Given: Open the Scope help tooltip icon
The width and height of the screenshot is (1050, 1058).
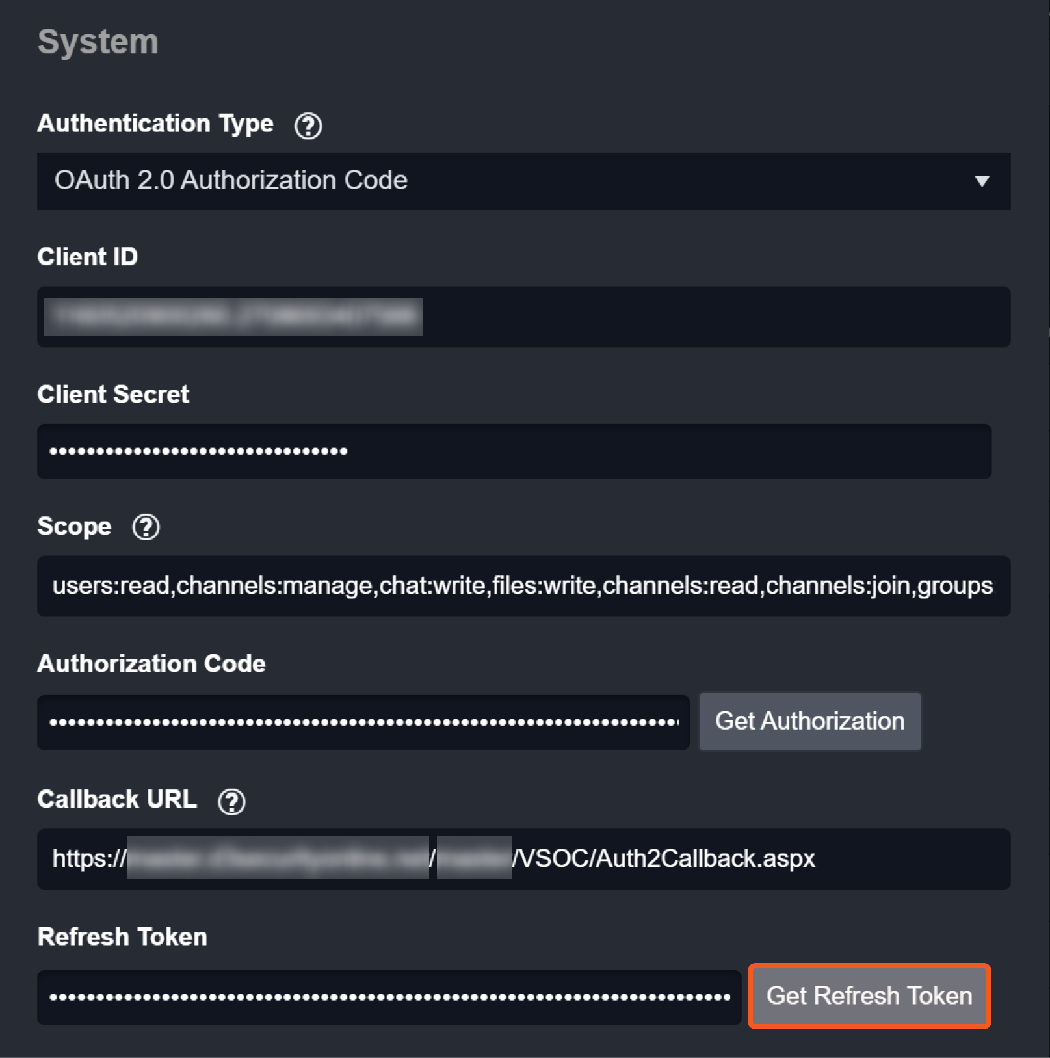Looking at the screenshot, I should point(146,527).
